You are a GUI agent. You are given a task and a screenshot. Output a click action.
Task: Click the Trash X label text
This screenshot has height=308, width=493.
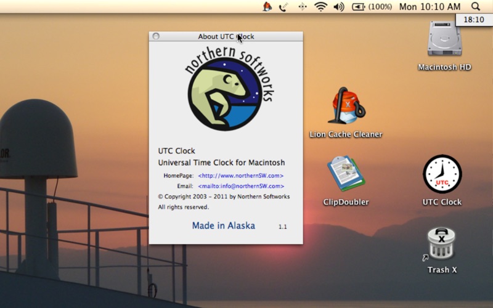click(442, 270)
